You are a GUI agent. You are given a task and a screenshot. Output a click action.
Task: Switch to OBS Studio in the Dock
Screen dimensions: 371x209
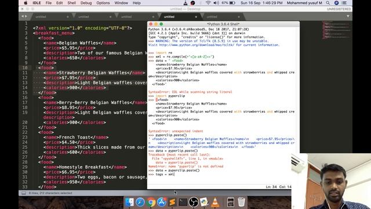coord(193,203)
